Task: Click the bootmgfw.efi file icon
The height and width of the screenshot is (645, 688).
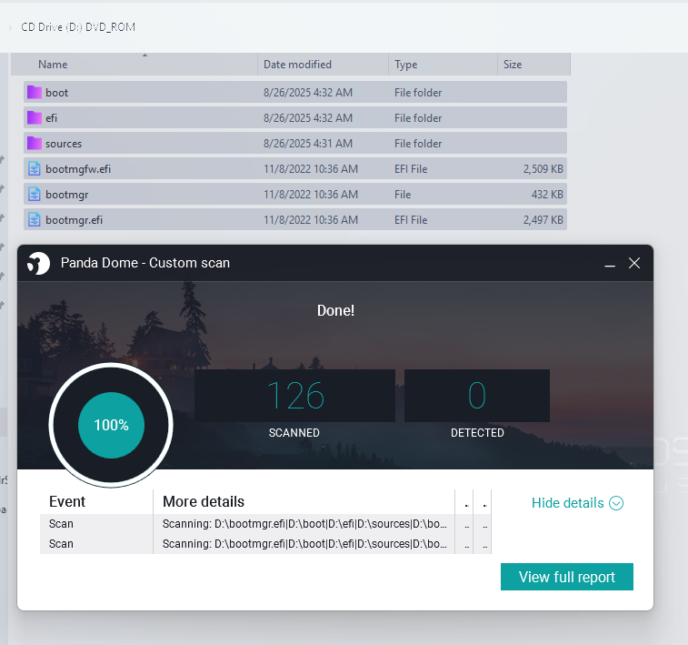Action: pyautogui.click(x=35, y=168)
